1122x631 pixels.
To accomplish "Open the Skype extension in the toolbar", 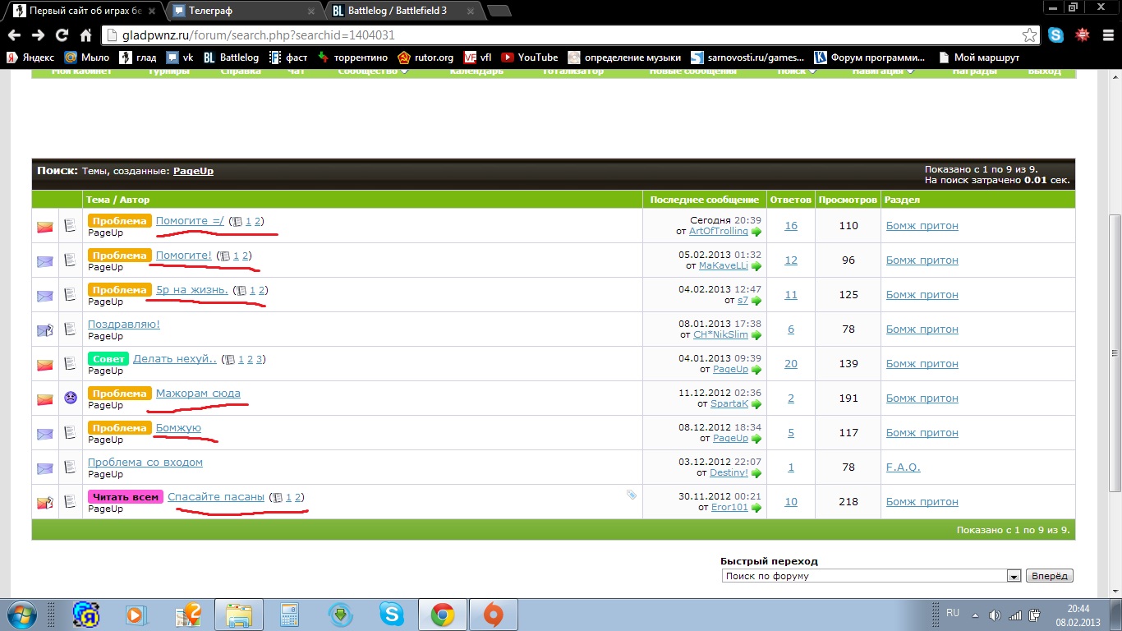I will pos(1055,35).
